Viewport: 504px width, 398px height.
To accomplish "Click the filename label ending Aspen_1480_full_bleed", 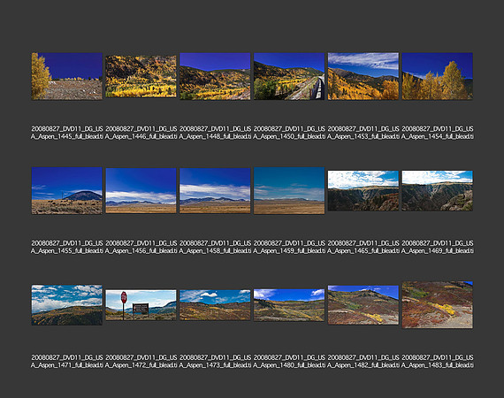I will (x=289, y=361).
